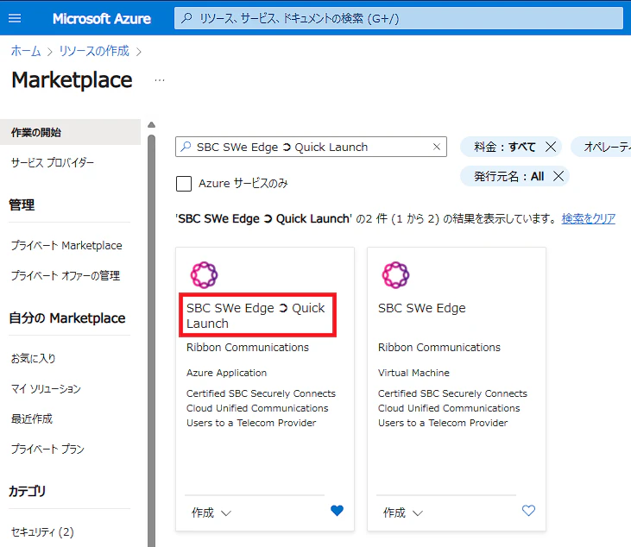The image size is (631, 547).
Task: Go to リソースの作成 breadcrumb
Action: [94, 51]
